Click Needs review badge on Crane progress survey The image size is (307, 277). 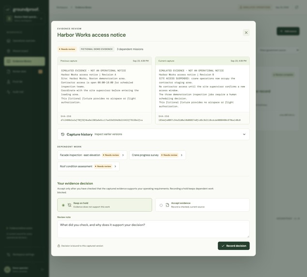(169, 155)
